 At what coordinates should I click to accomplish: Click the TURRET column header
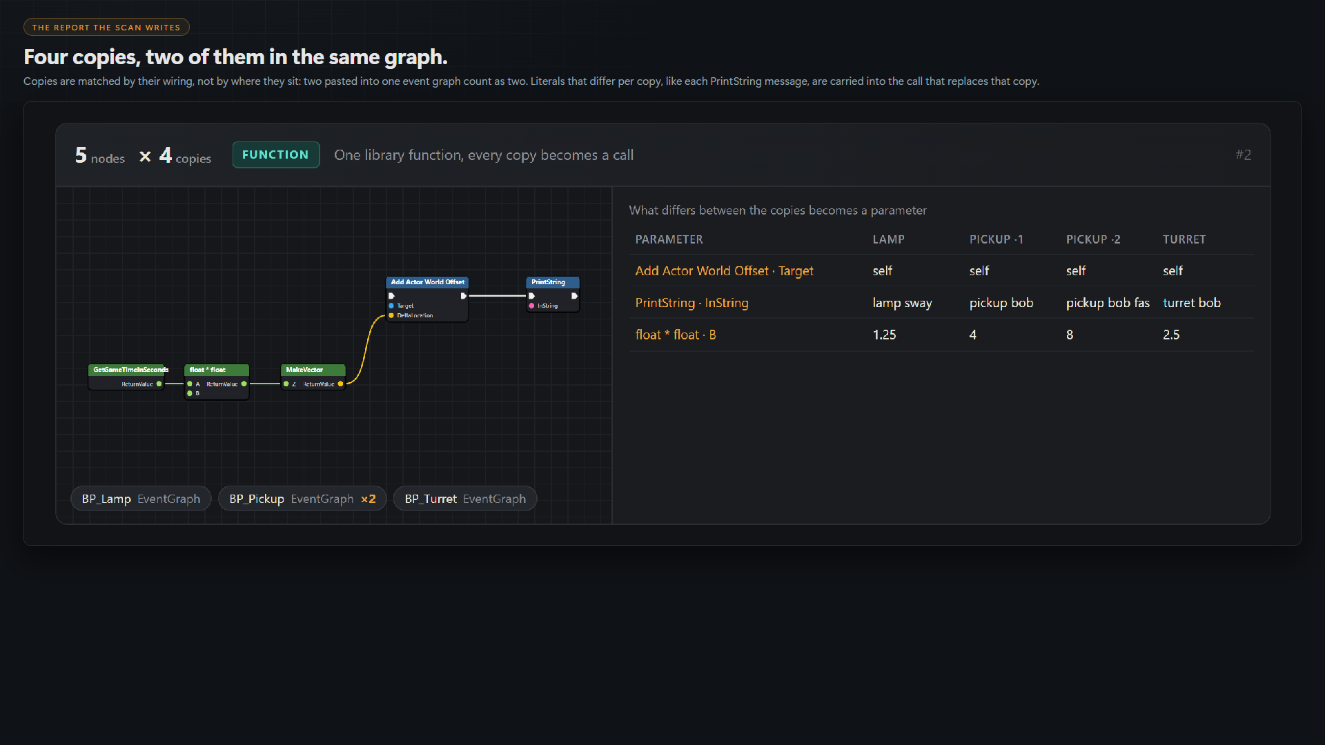[1184, 239]
